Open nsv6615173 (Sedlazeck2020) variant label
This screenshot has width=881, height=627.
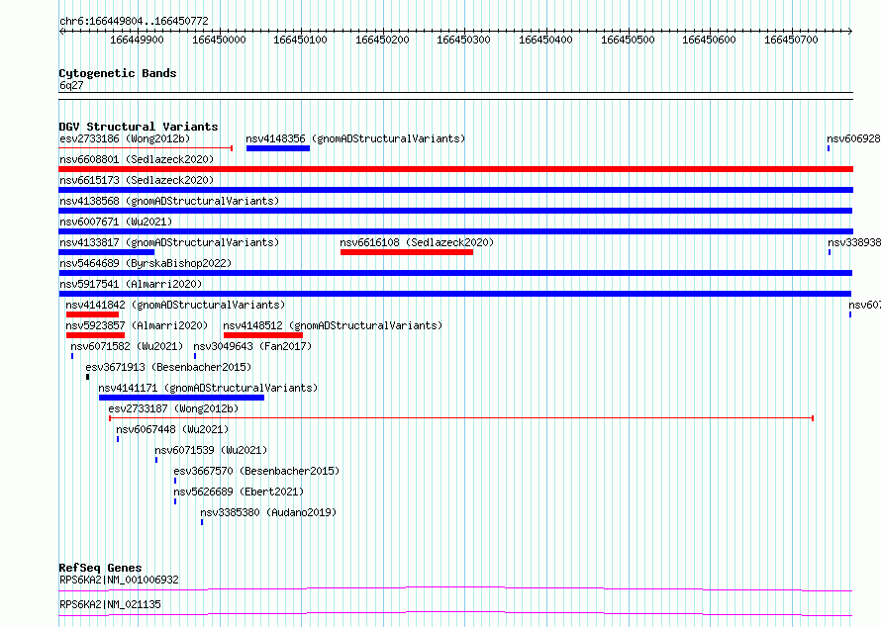[x=137, y=180]
